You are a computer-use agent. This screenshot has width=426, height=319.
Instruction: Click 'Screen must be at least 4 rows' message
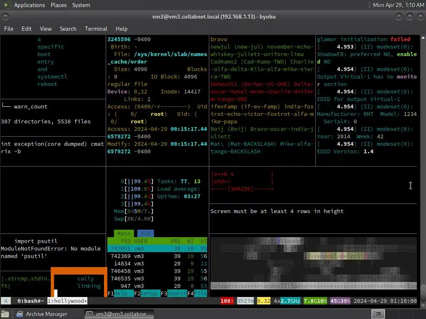coord(277,211)
